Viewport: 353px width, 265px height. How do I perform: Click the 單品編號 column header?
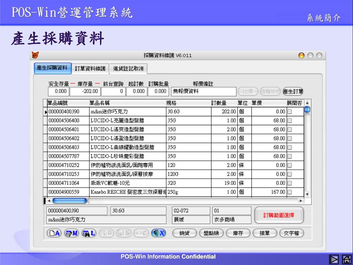pyautogui.click(x=68, y=103)
